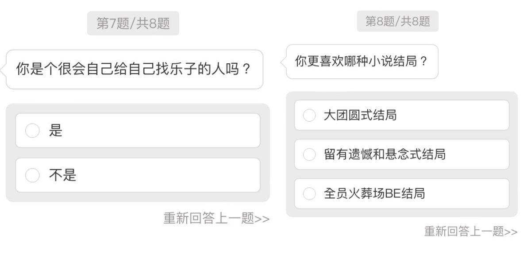
Task: Click 重新回答上一题 link under question 7
Action: pyautogui.click(x=208, y=218)
